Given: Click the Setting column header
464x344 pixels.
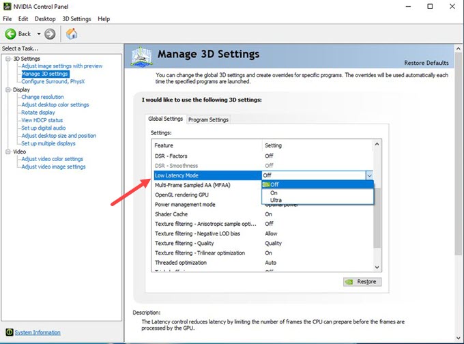Looking at the screenshot, I should (317, 145).
